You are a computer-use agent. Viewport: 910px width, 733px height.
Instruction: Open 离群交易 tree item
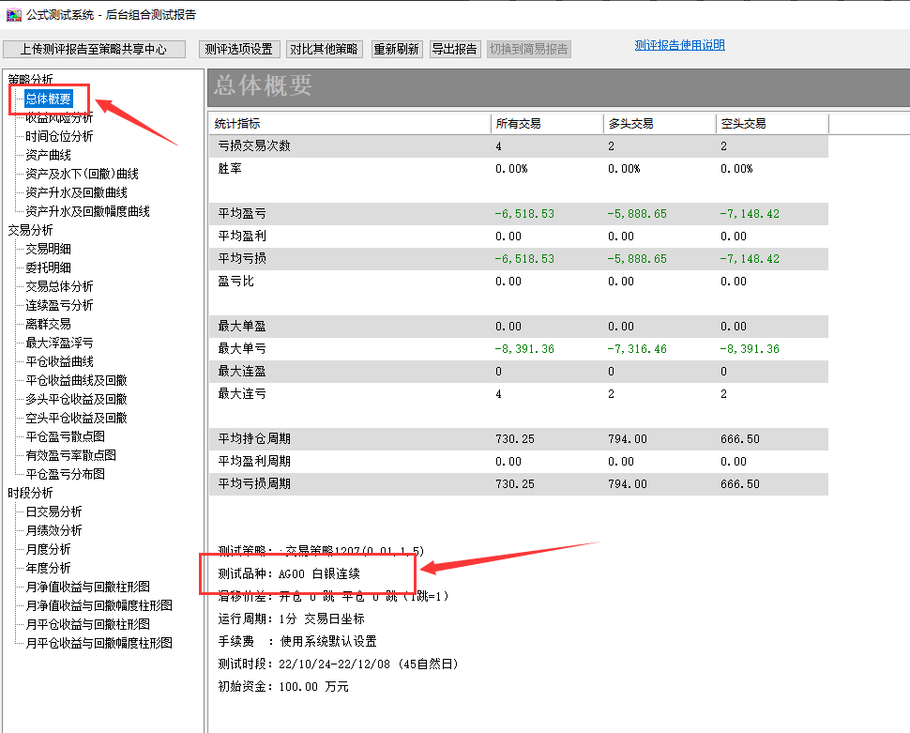coord(48,324)
